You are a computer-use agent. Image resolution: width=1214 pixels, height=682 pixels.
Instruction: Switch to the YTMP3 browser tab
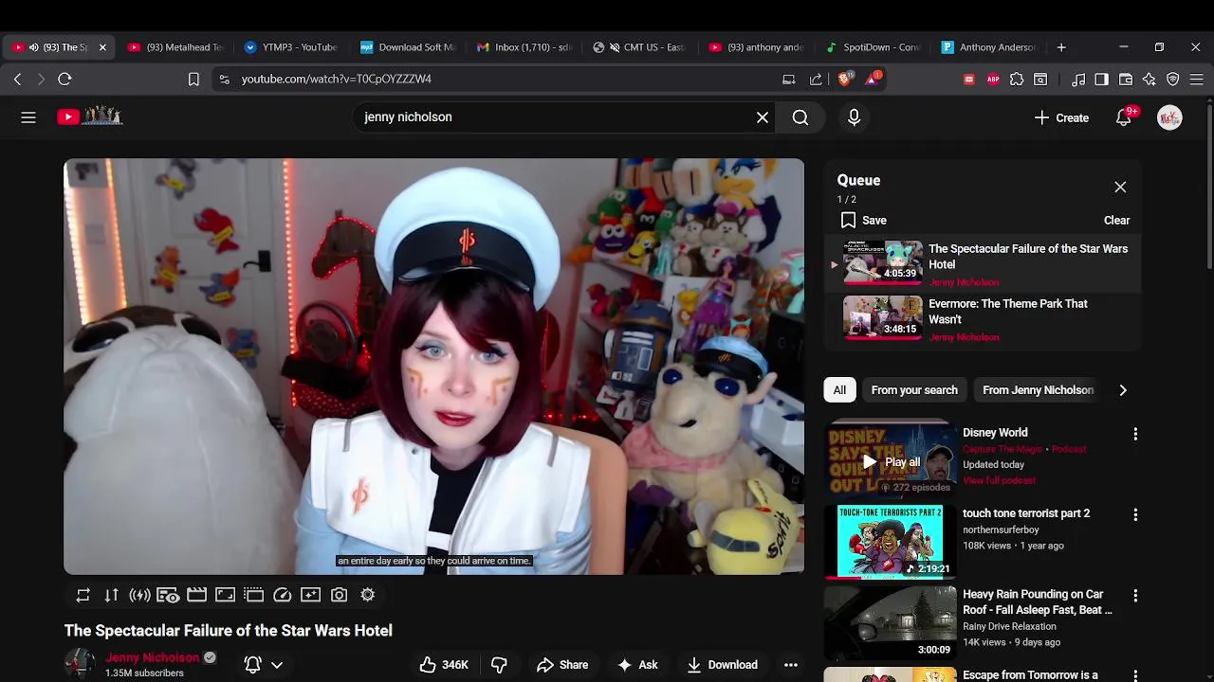pyautogui.click(x=290, y=47)
